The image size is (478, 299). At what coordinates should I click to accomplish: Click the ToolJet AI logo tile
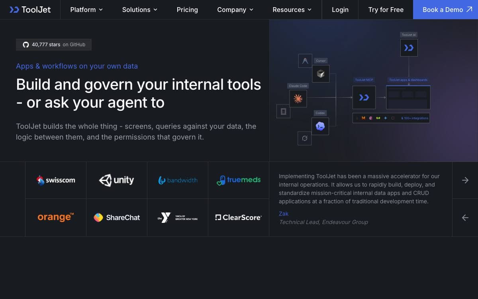click(x=409, y=48)
